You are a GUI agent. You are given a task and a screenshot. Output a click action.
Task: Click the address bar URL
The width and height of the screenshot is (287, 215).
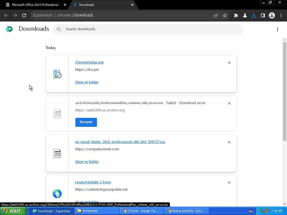(75, 15)
